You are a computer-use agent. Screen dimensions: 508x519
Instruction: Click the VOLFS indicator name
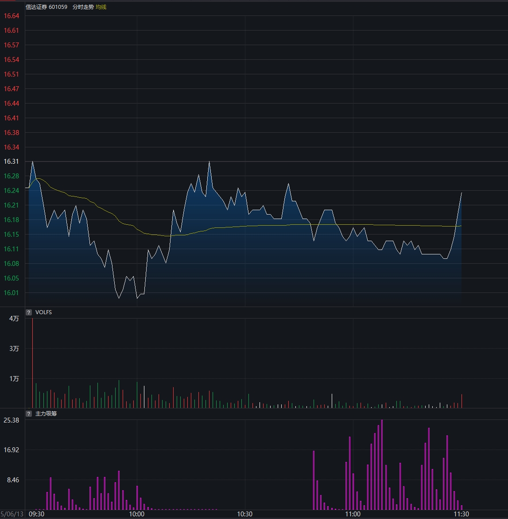point(43,312)
